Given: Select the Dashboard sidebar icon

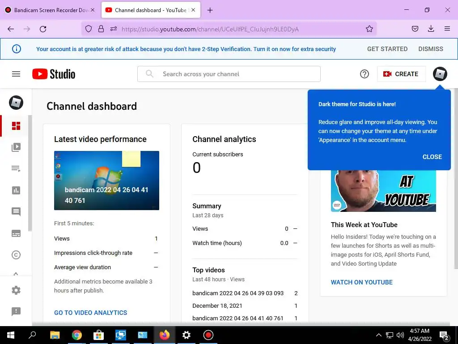Looking at the screenshot, I should [16, 126].
